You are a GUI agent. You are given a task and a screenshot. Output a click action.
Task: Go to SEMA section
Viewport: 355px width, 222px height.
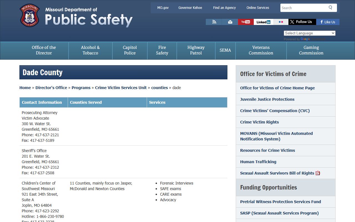225,50
